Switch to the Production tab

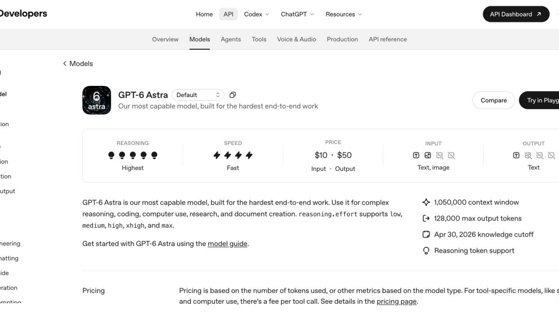(342, 39)
